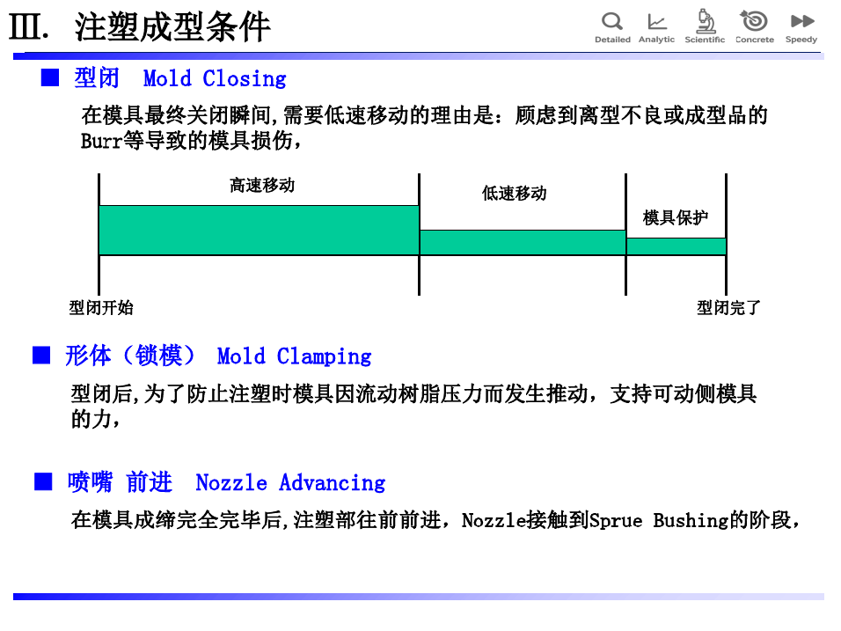
Task: Click the Detailed magnifying glass icon
Action: click(x=611, y=22)
